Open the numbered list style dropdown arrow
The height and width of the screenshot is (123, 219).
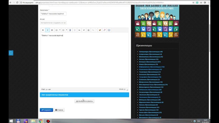point(60,30)
